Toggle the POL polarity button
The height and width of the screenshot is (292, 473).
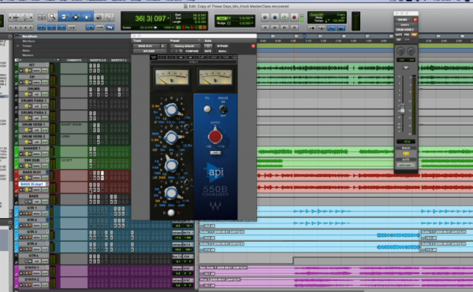click(x=207, y=109)
